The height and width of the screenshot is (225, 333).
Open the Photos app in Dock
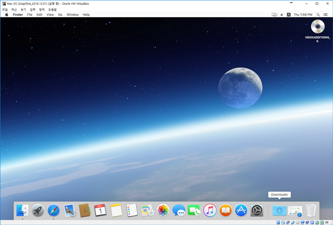[x=163, y=210]
